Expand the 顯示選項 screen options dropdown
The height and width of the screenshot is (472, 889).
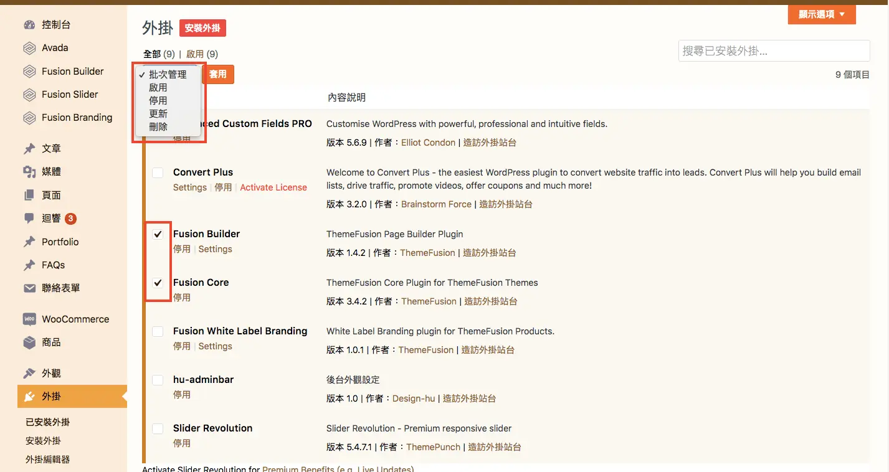[x=822, y=14]
